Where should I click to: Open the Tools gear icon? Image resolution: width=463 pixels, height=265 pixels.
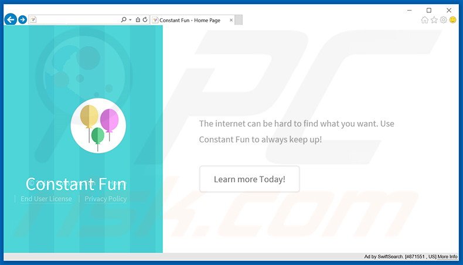pos(443,20)
